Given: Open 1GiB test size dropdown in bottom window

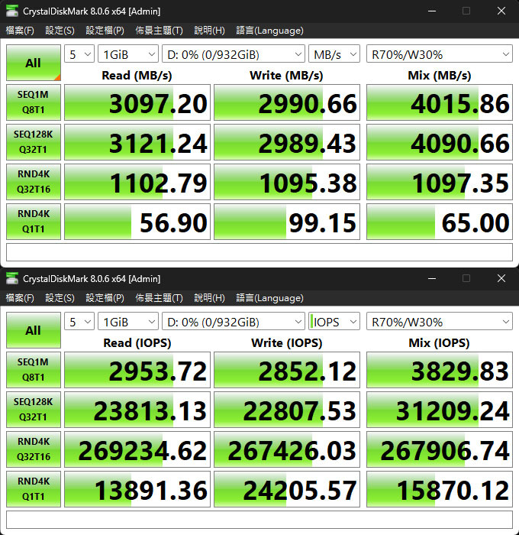Looking at the screenshot, I should pos(128,322).
